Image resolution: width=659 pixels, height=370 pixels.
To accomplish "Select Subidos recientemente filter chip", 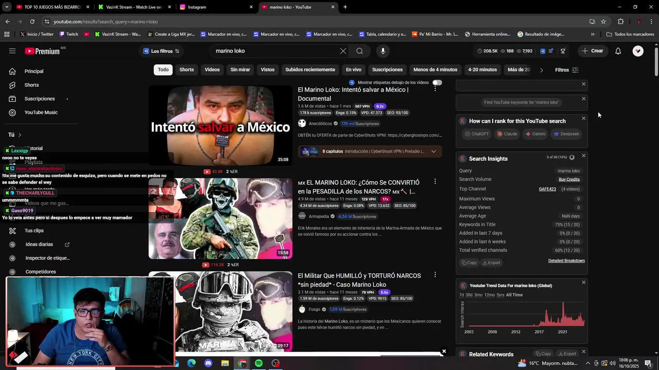I will click(x=310, y=69).
